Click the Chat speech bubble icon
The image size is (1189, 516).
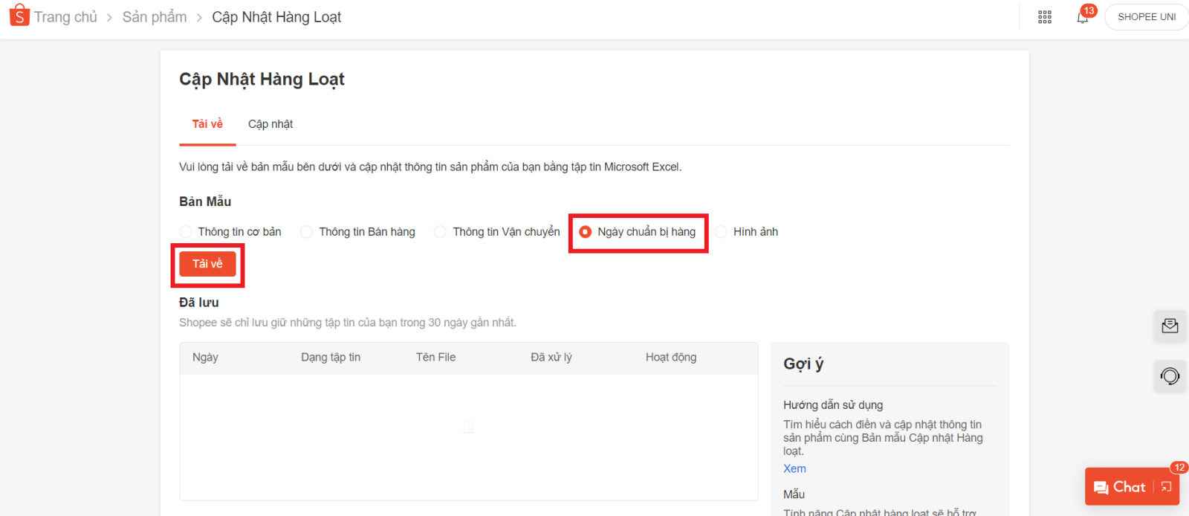coord(1101,488)
